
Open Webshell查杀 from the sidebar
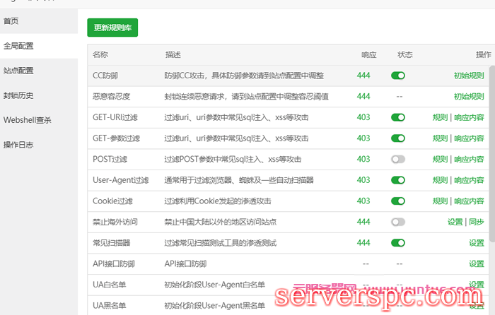click(x=27, y=120)
